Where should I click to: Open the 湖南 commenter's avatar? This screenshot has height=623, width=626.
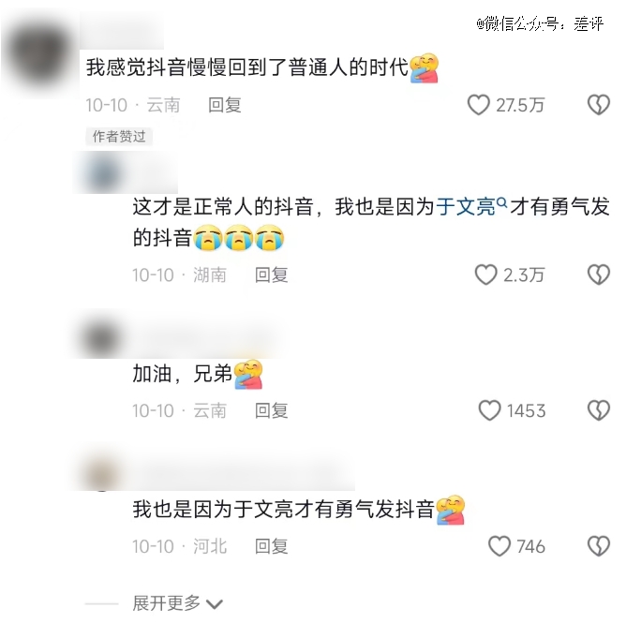(102, 174)
